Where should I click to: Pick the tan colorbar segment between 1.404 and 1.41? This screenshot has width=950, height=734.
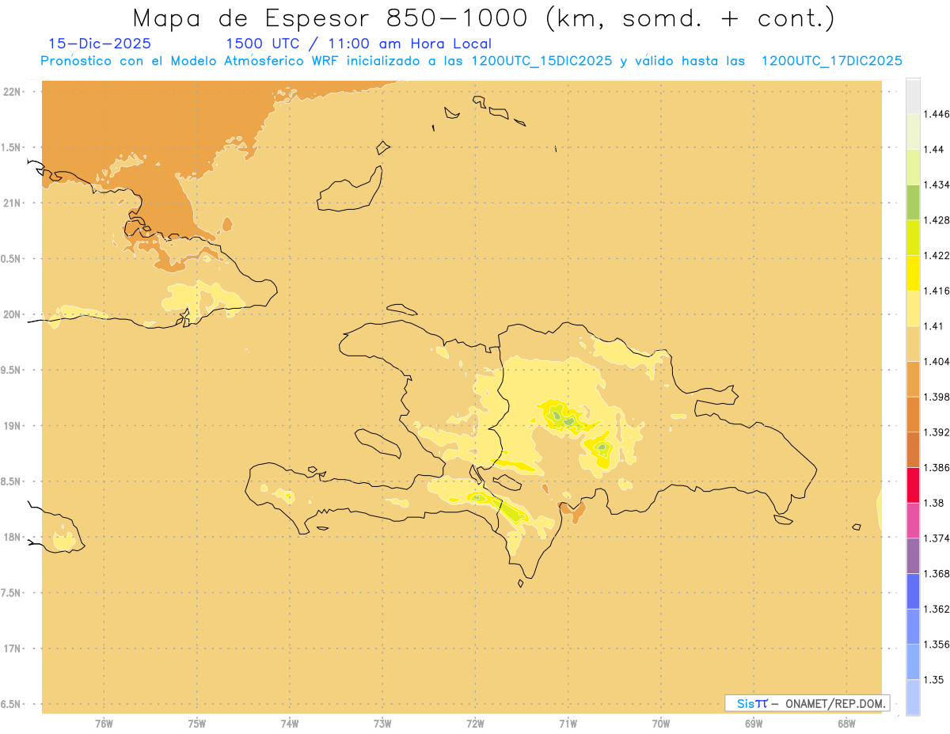[913, 344]
